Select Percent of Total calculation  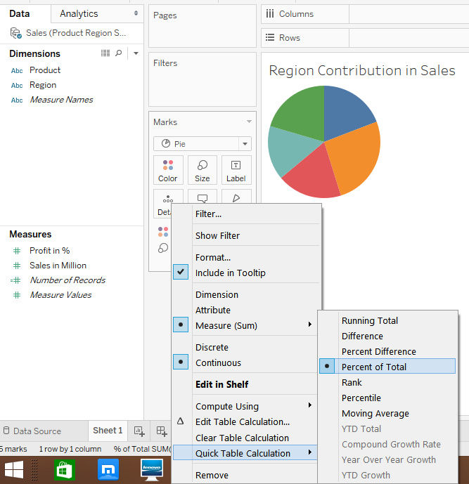387,367
